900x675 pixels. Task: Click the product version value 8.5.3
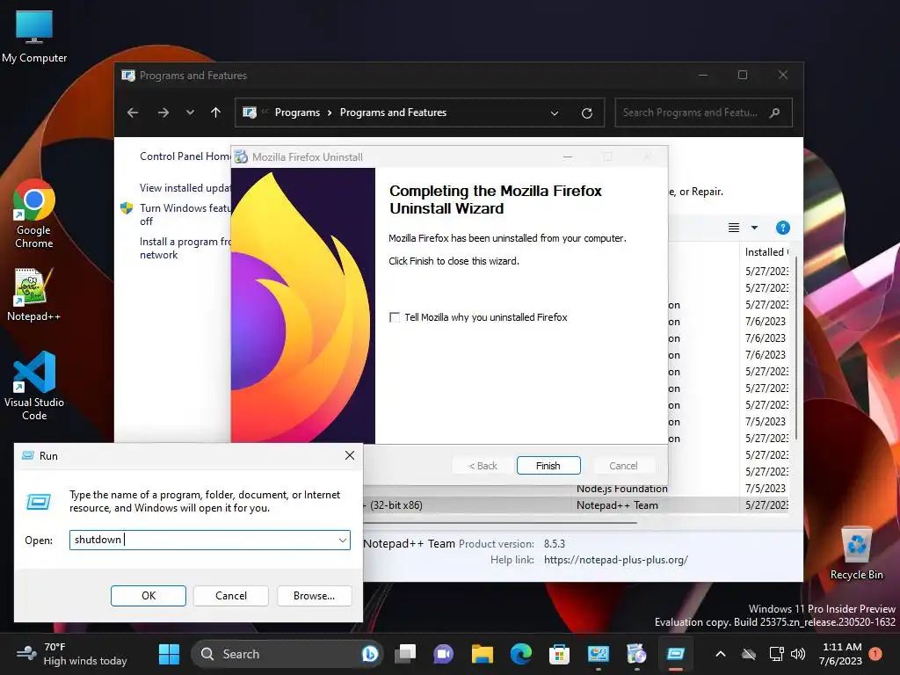555,543
